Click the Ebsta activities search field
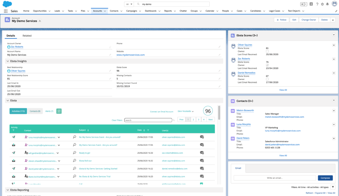The image size is (339, 196). 148,120
